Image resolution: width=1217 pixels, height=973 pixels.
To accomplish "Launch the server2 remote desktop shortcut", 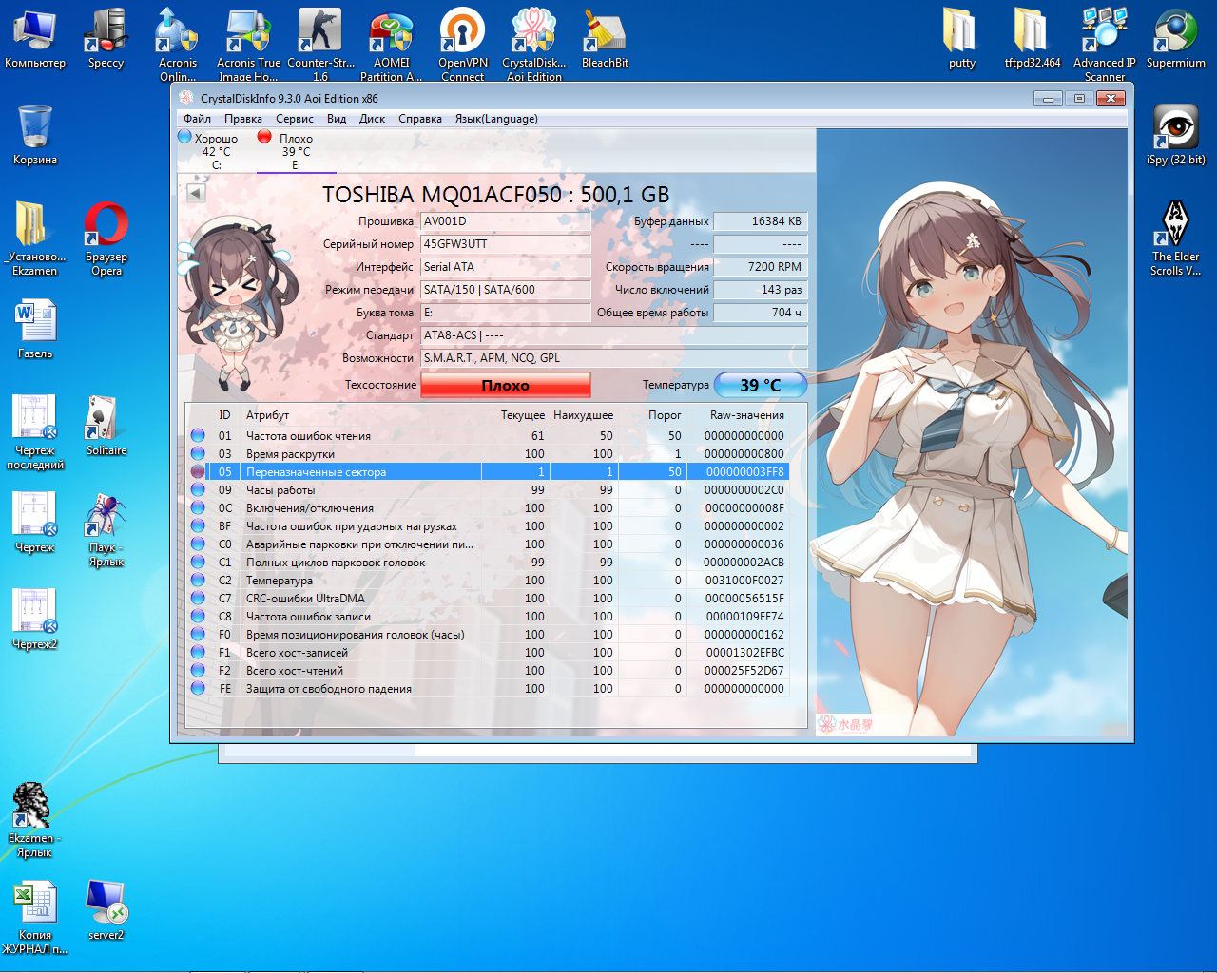I will (x=106, y=910).
